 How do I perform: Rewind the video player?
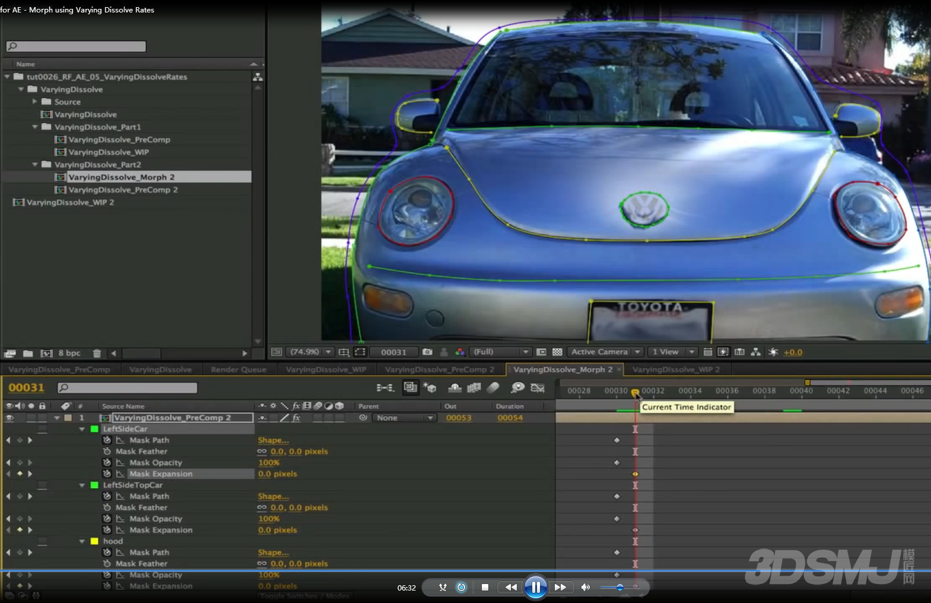pyautogui.click(x=510, y=587)
